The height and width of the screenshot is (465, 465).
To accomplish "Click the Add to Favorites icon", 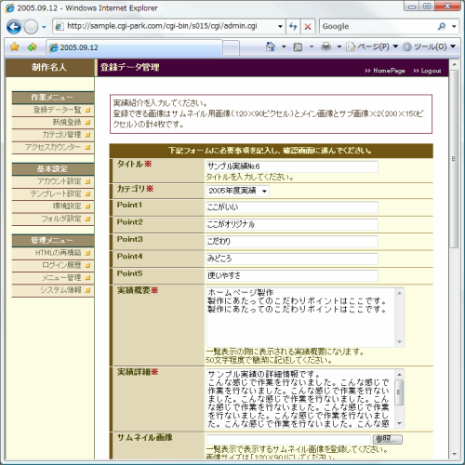I will [32, 47].
